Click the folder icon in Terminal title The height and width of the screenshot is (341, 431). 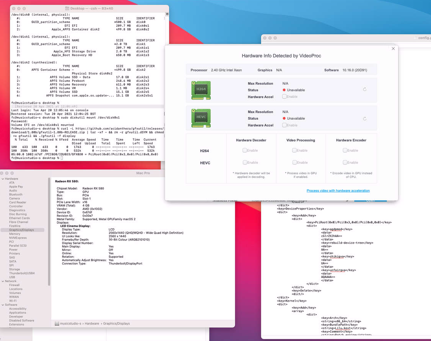(67, 8)
